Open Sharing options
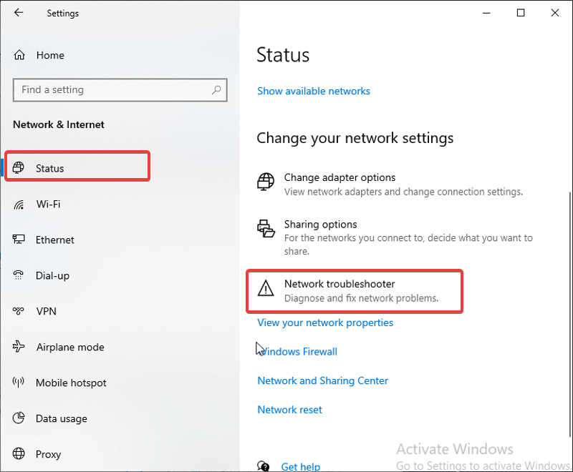 point(395,237)
